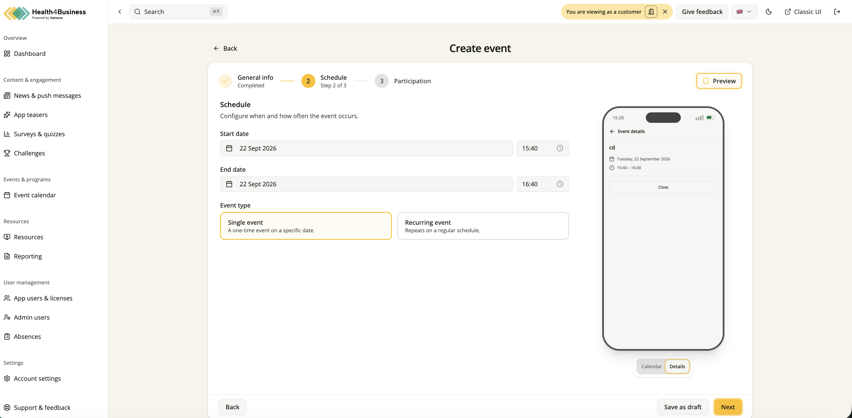Open start time clock picker
The height and width of the screenshot is (418, 852).
click(560, 148)
